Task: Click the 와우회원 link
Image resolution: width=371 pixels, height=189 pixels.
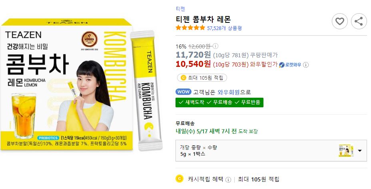Action: tap(229, 92)
